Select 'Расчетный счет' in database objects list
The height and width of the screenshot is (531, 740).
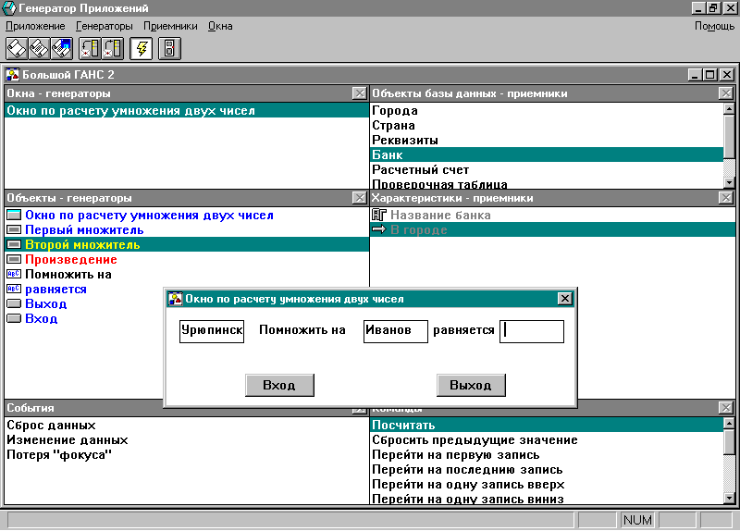point(421,170)
